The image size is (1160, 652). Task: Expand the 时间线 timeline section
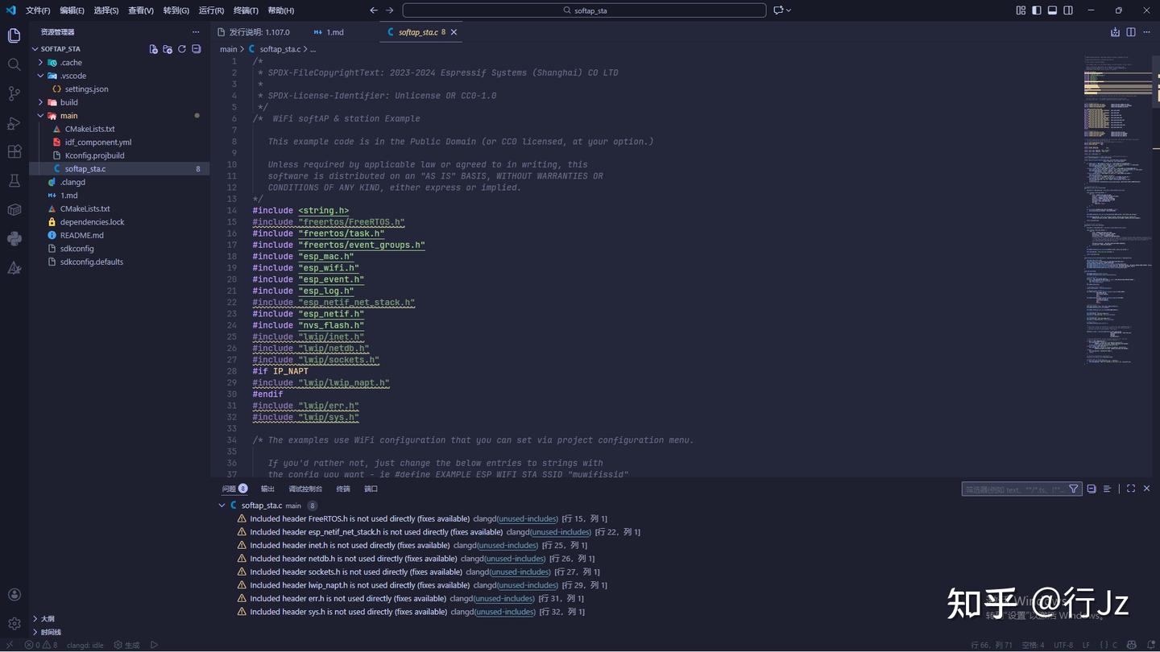pyautogui.click(x=119, y=632)
